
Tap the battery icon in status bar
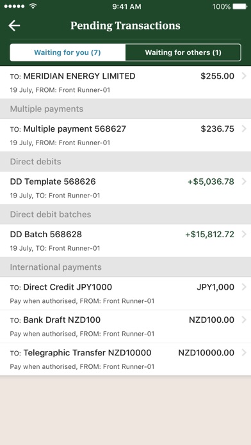240,6
